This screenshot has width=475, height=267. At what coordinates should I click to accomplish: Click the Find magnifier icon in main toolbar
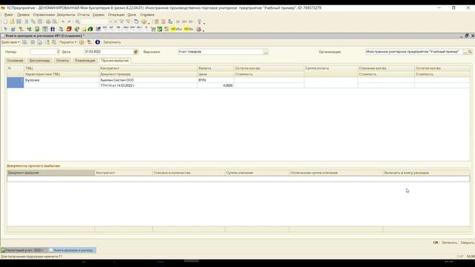pyautogui.click(x=77, y=22)
